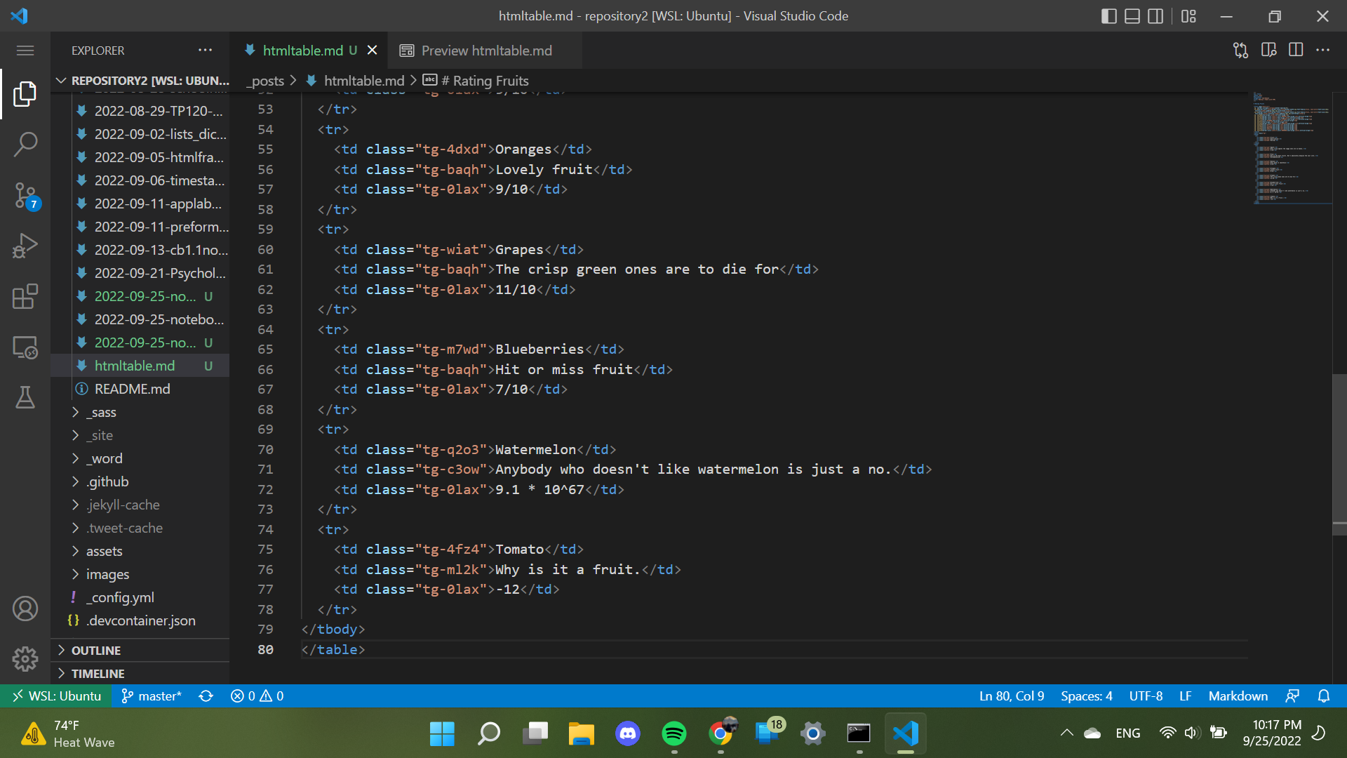Open the Accounts icon in activity bar

coord(25,609)
